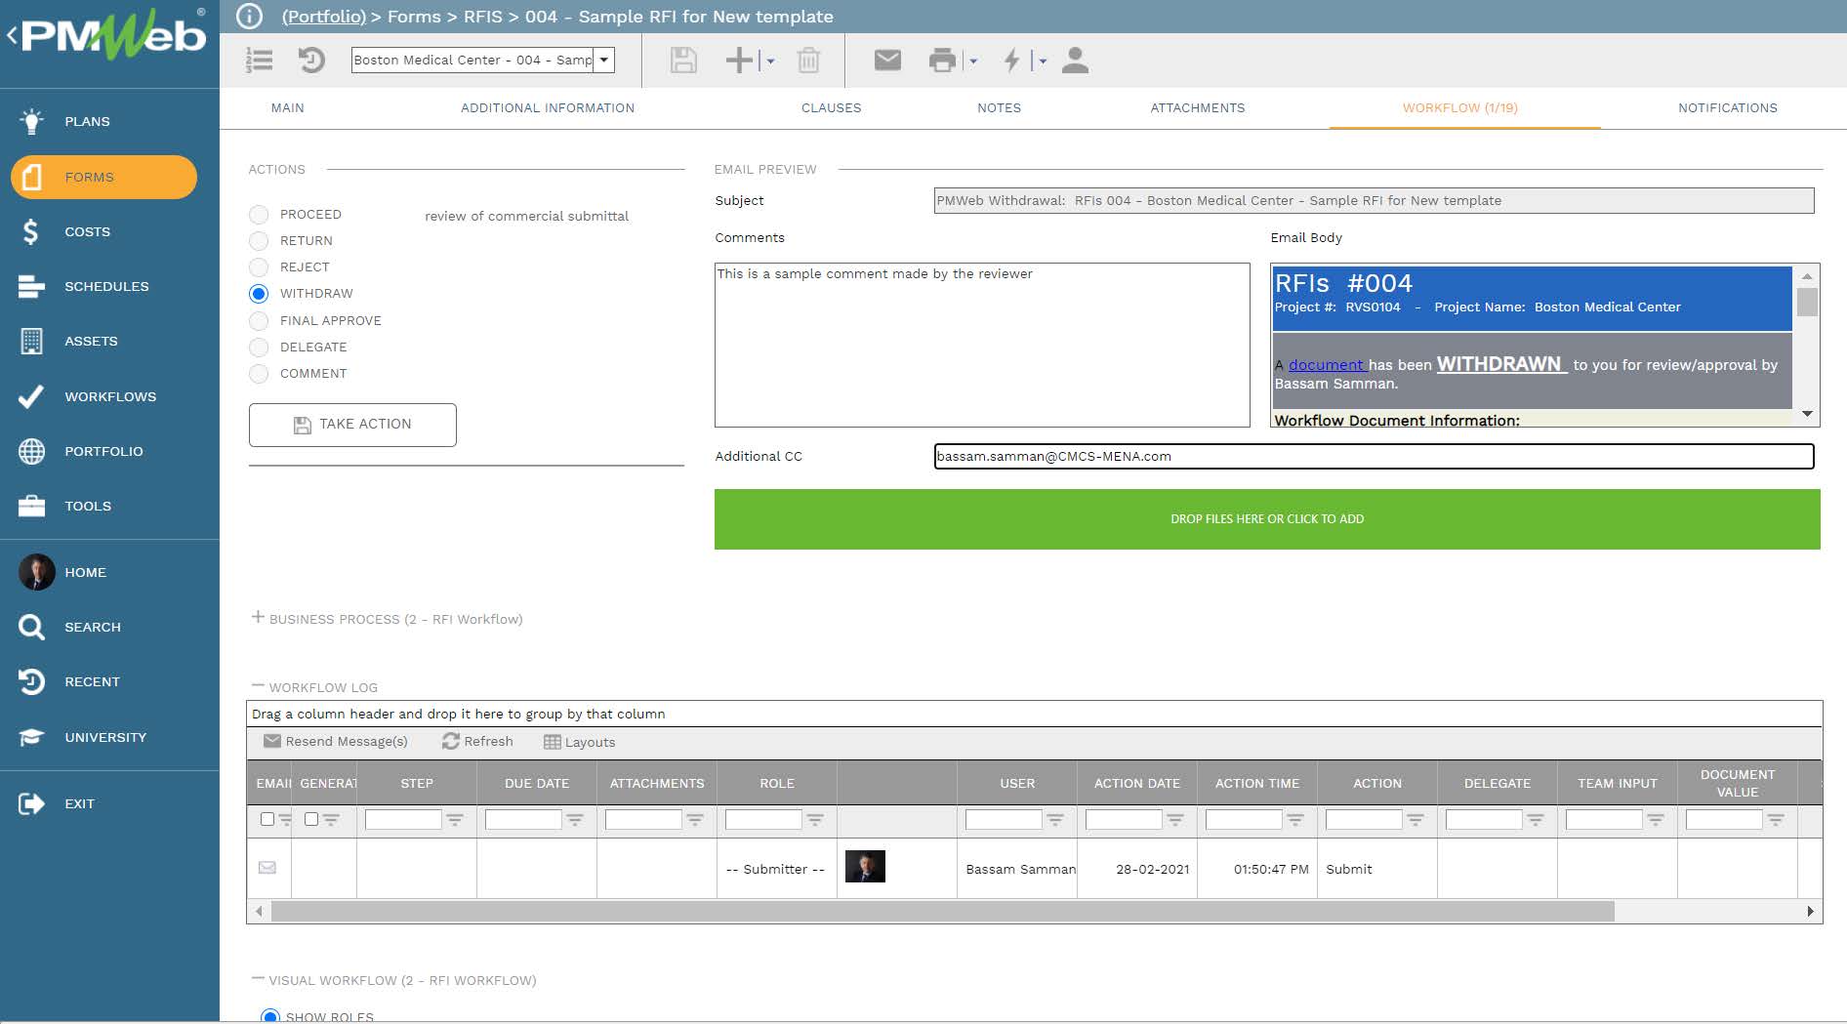The width and height of the screenshot is (1847, 1024).
Task: Click the filter icon under Action column
Action: click(x=1416, y=820)
